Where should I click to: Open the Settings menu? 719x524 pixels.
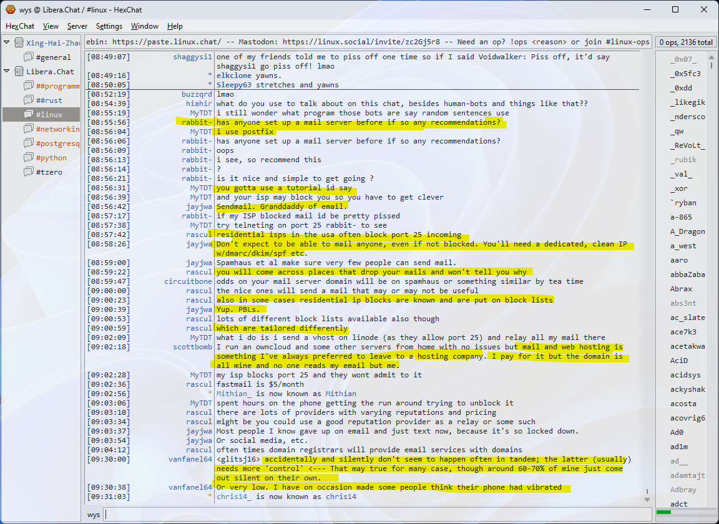(x=109, y=26)
